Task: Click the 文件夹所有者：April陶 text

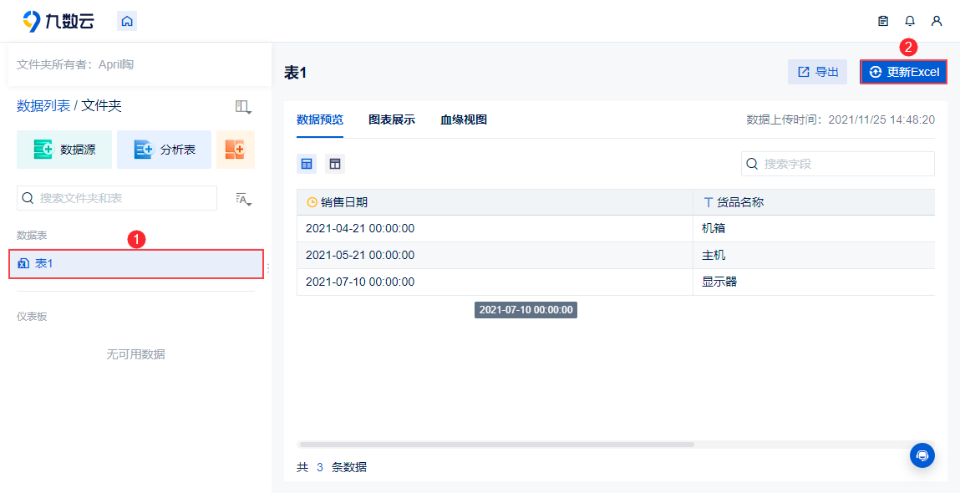Action: (74, 64)
